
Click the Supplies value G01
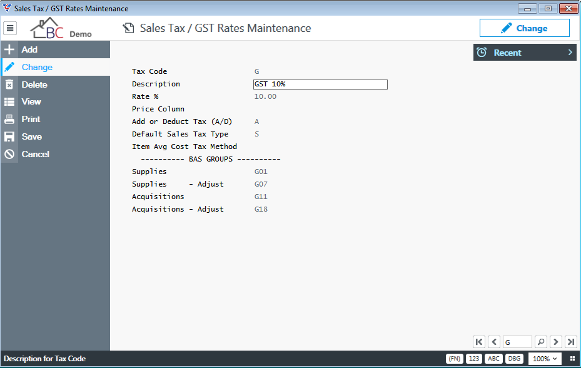pos(261,172)
